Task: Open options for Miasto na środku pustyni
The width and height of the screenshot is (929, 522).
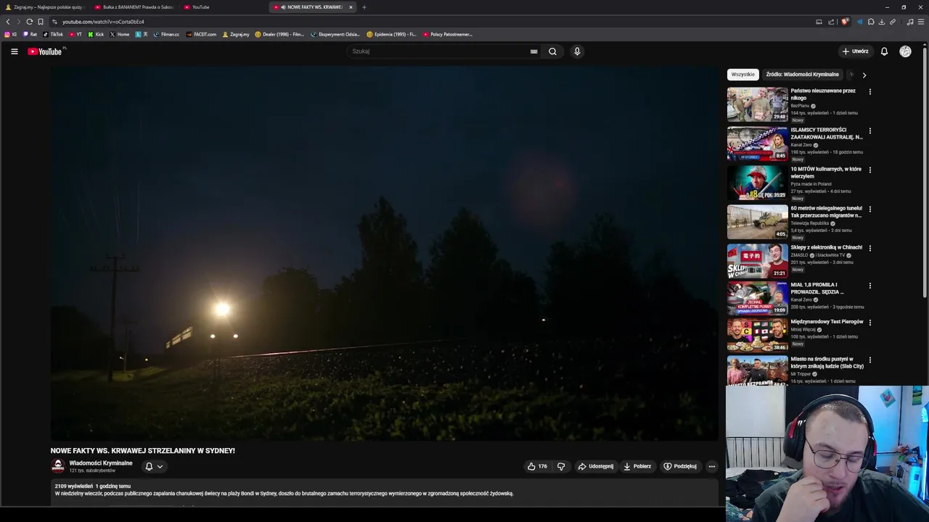Action: [x=869, y=360]
